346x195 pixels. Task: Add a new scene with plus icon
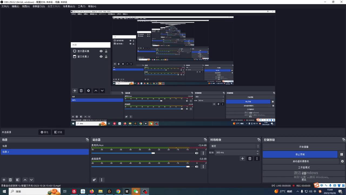point(4,180)
